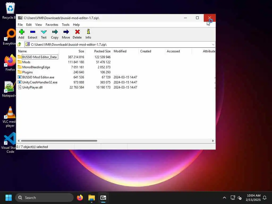Sort by Modified column header
272x204 pixels.
pyautogui.click(x=125, y=51)
